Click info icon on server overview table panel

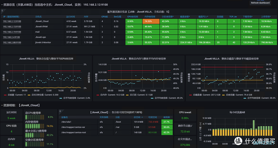tap(2, 11)
